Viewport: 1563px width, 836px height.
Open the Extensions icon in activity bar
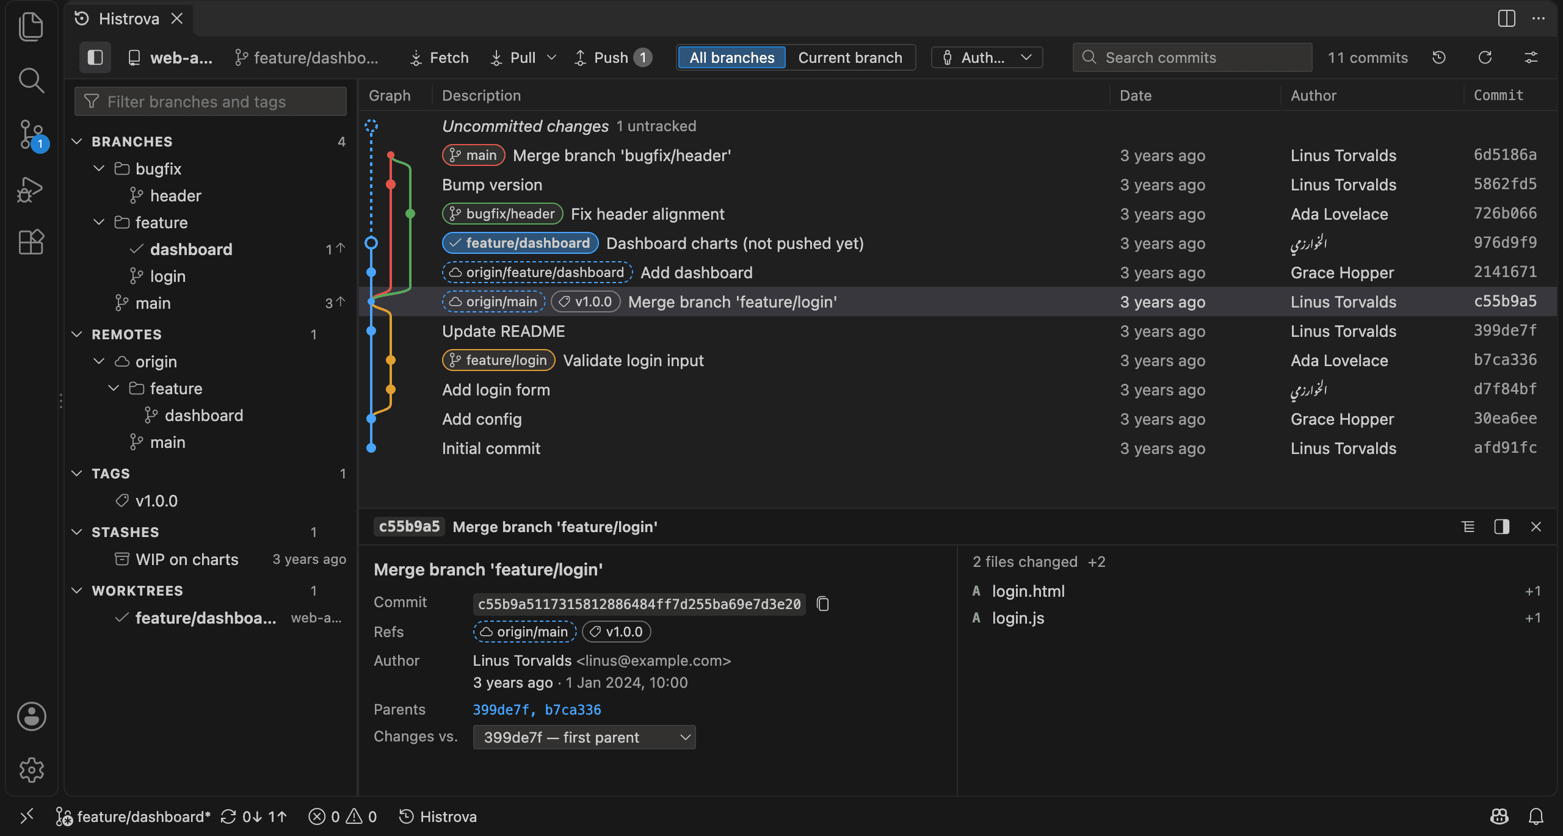pos(31,242)
